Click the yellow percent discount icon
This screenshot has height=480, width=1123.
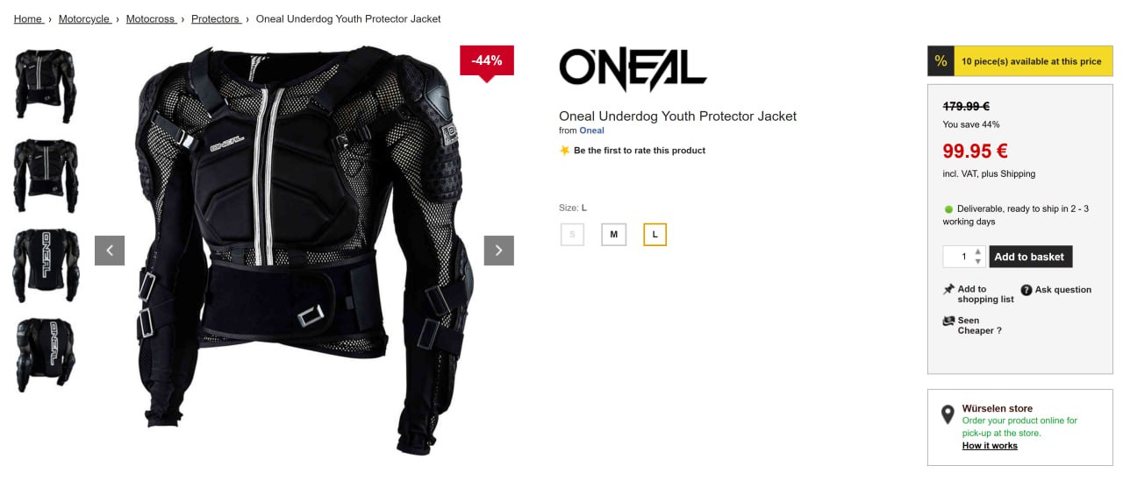coord(941,61)
